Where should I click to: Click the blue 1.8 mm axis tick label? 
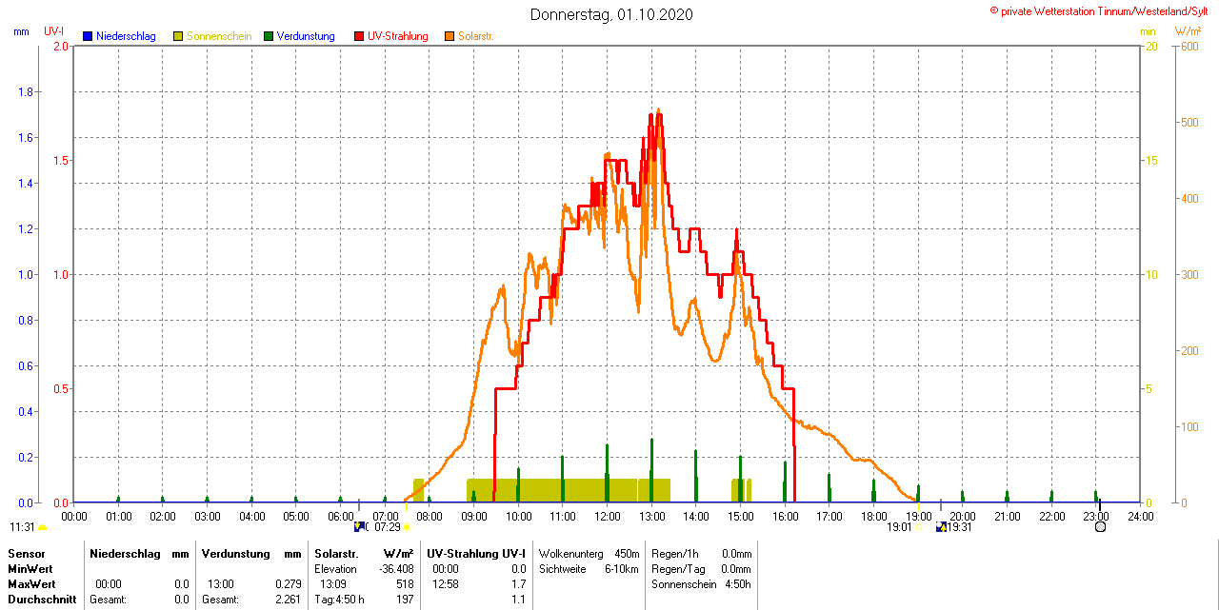(x=26, y=92)
